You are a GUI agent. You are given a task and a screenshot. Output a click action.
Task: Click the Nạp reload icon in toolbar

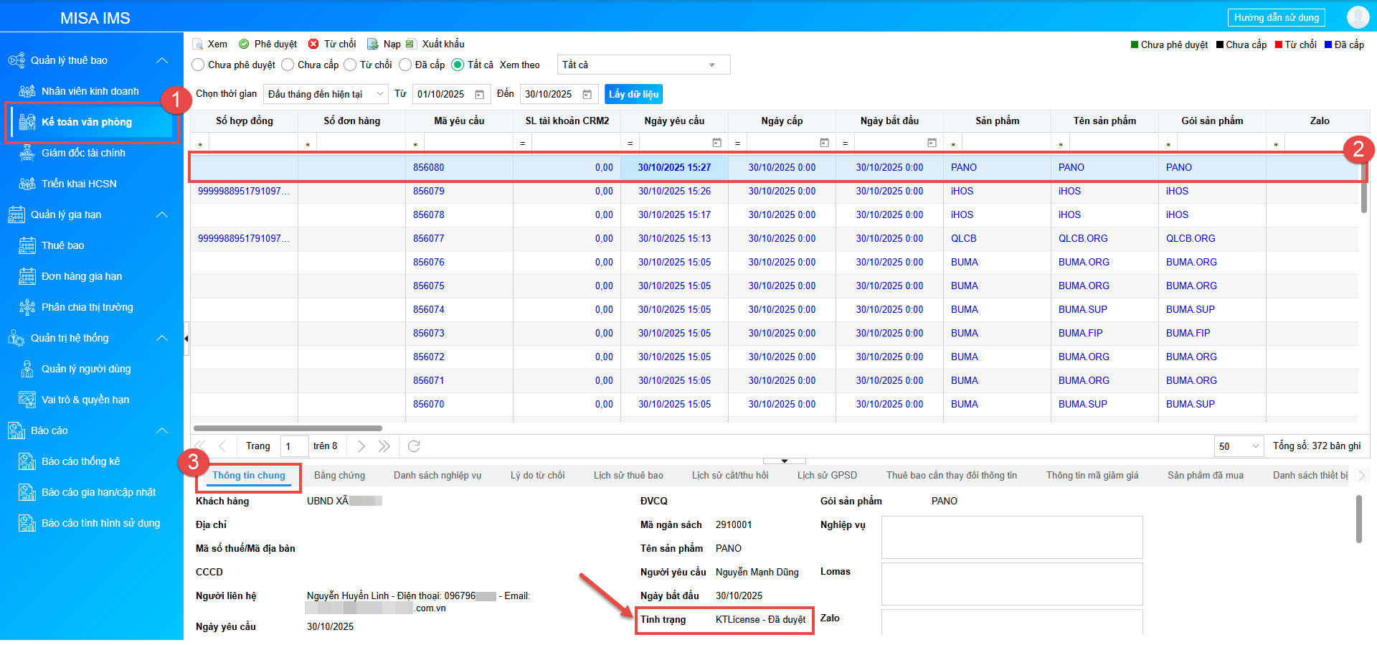[372, 44]
